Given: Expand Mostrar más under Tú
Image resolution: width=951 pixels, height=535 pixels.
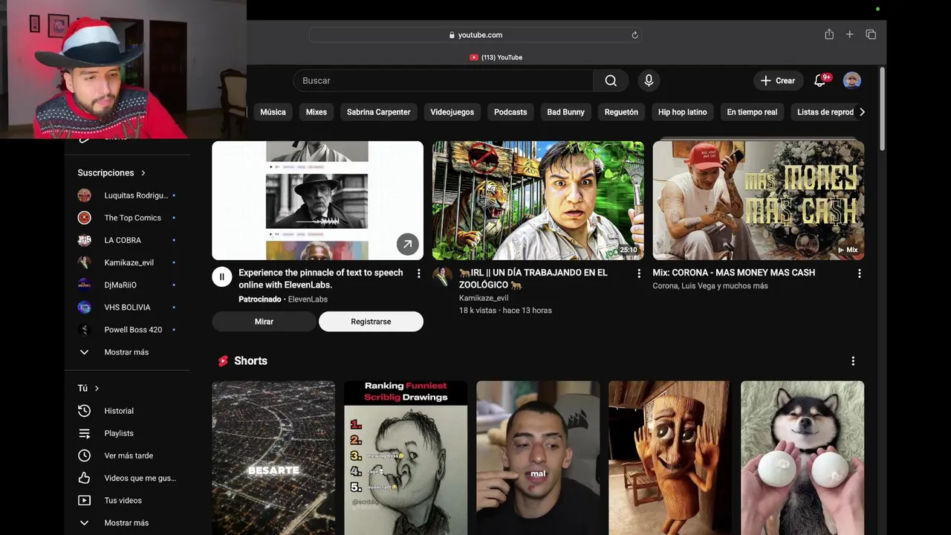Looking at the screenshot, I should [127, 523].
